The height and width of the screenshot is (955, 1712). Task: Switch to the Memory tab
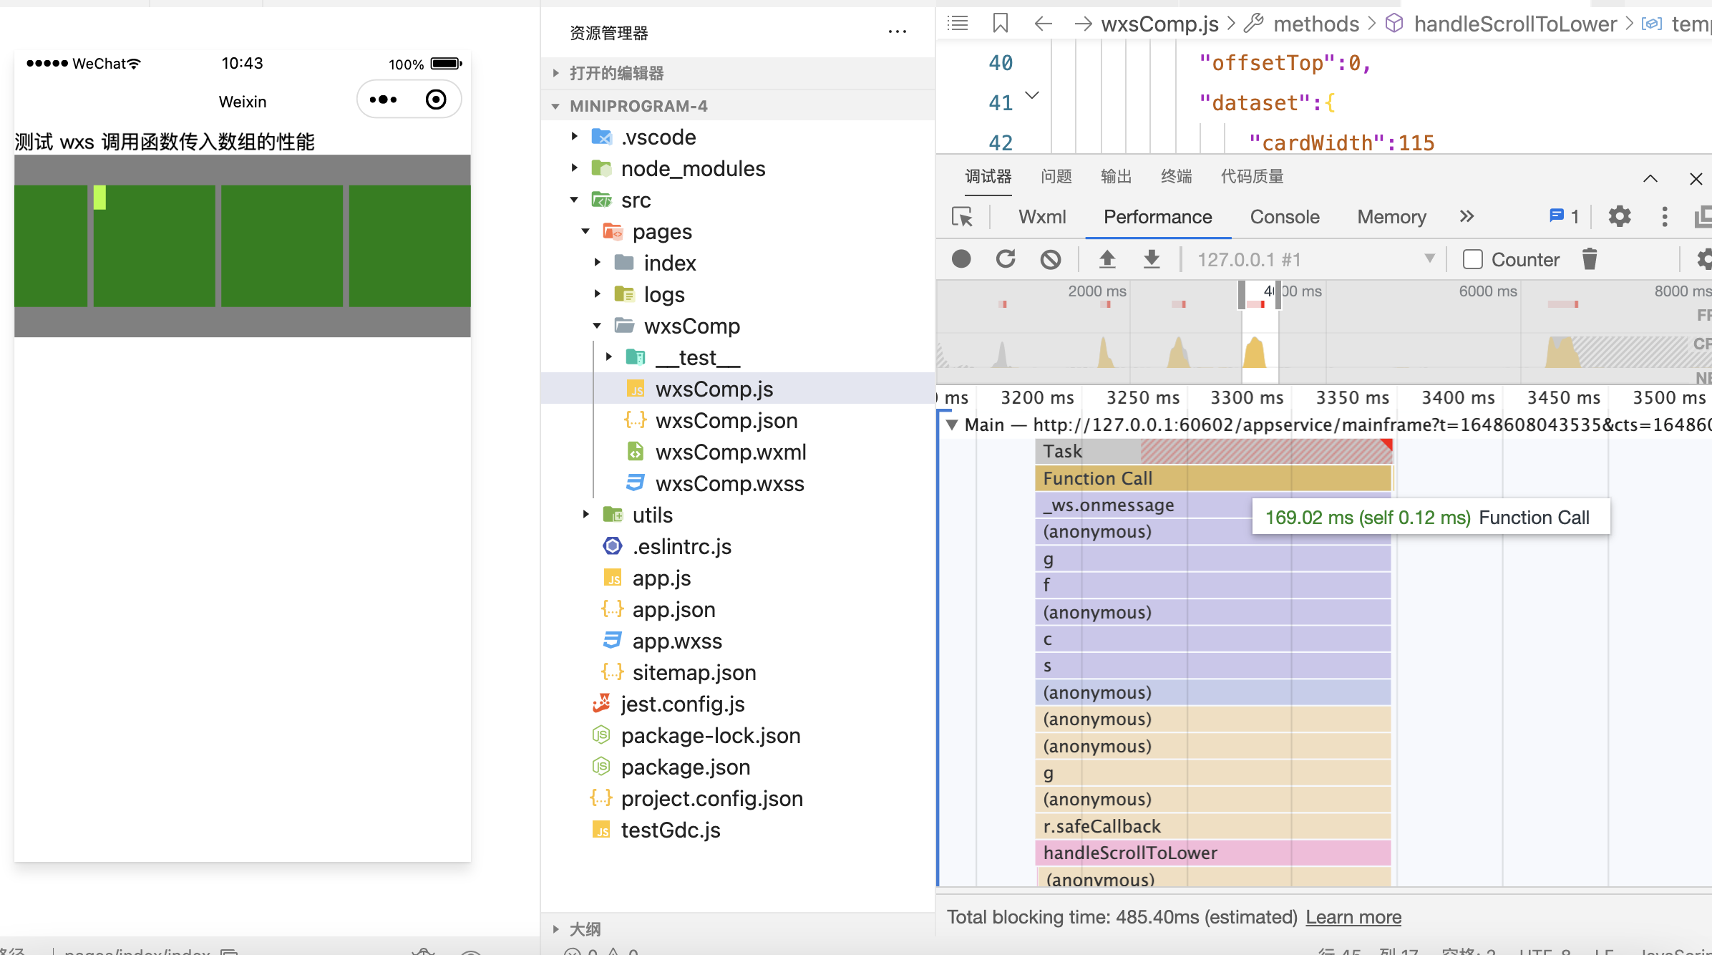pyautogui.click(x=1391, y=217)
